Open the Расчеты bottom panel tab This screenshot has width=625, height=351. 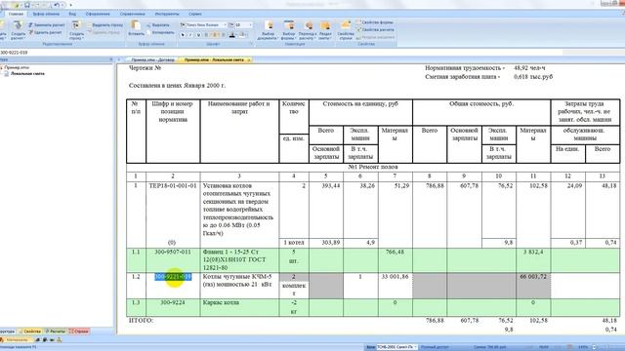click(55, 331)
